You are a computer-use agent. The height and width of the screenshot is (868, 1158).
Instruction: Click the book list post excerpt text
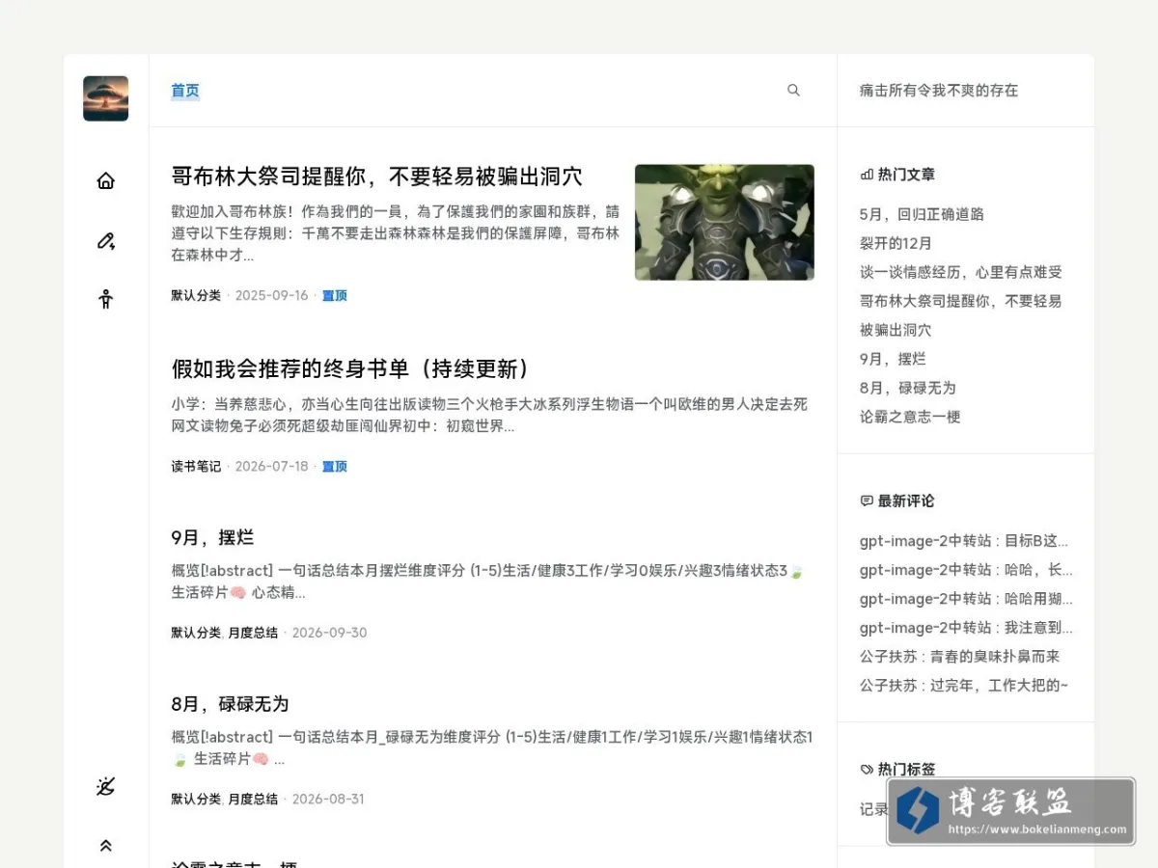tap(489, 415)
